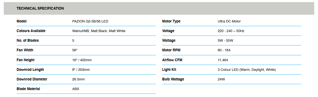
Task: Click the Downrod Diameter value 26.5mm
Action: click(x=78, y=79)
